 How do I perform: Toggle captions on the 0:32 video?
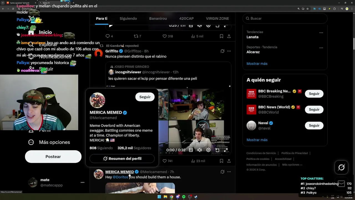pyautogui.click(x=191, y=150)
